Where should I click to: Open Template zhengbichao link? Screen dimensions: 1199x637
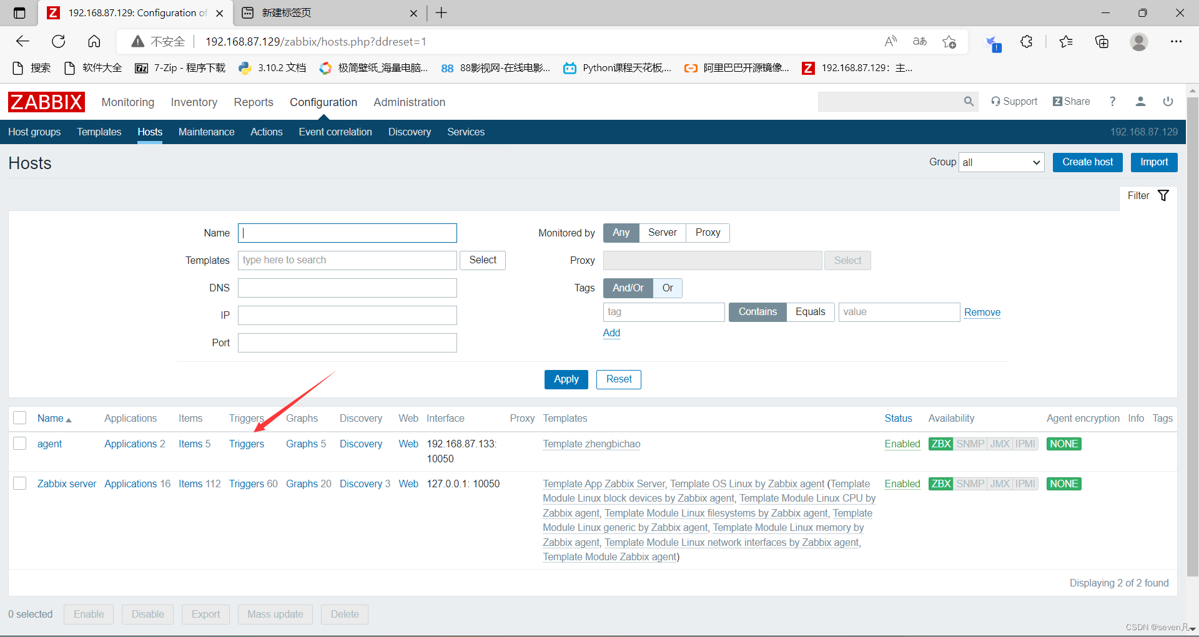tap(591, 444)
